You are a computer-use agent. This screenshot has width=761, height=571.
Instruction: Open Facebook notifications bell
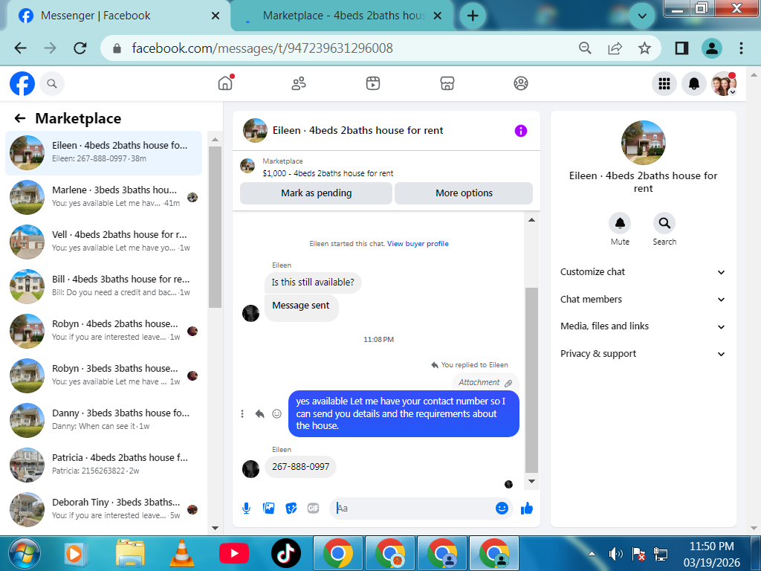point(694,83)
